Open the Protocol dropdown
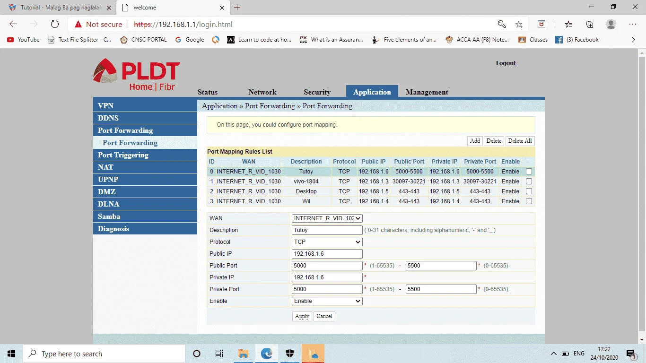The image size is (646, 363). 327,242
